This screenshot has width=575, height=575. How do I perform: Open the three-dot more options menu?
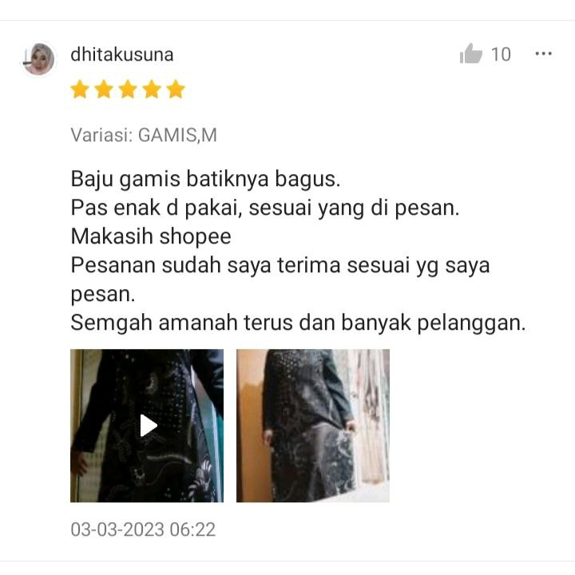(544, 54)
